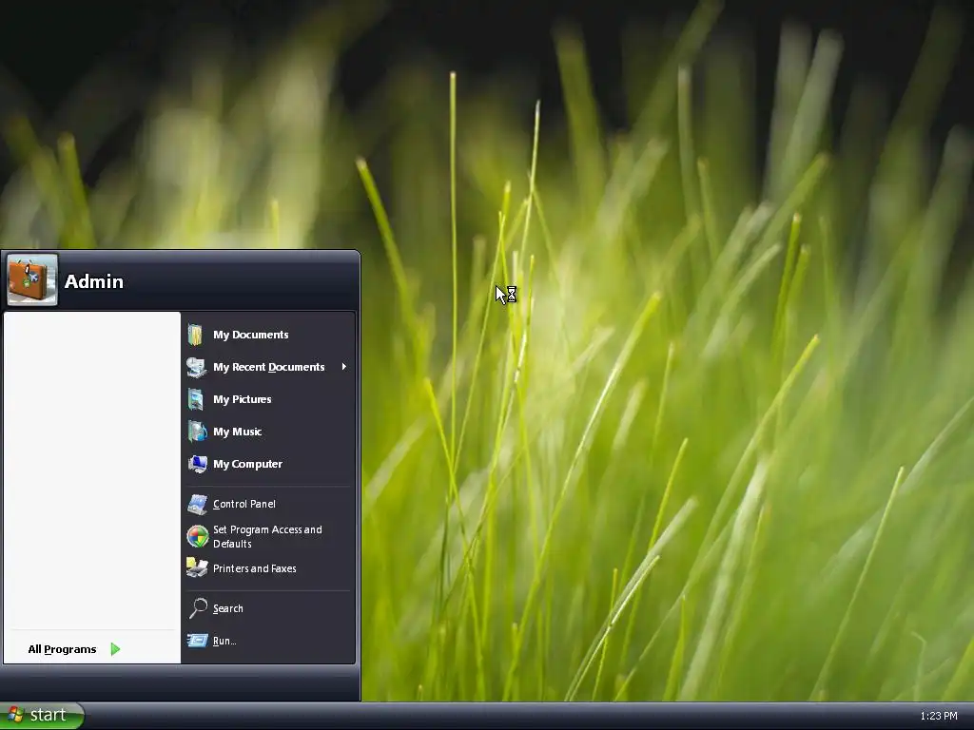This screenshot has height=730, width=974.
Task: Expand the My Recent Documents submenu arrow
Action: click(343, 367)
